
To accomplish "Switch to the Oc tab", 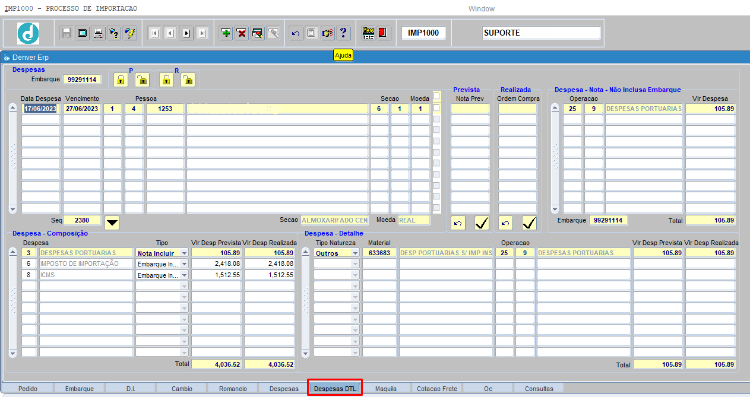I will 488,389.
